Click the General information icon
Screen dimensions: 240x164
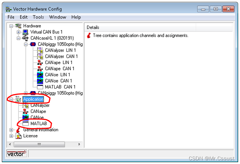pos(18,130)
